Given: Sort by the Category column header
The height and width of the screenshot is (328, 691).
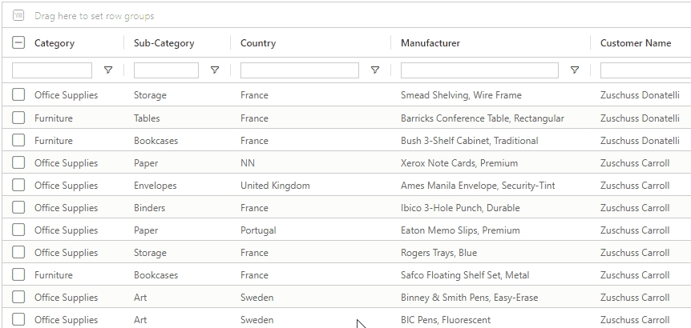Looking at the screenshot, I should (55, 43).
